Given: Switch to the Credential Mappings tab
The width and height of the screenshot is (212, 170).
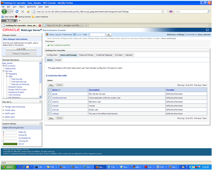Looking at the screenshot, I should (104, 55).
